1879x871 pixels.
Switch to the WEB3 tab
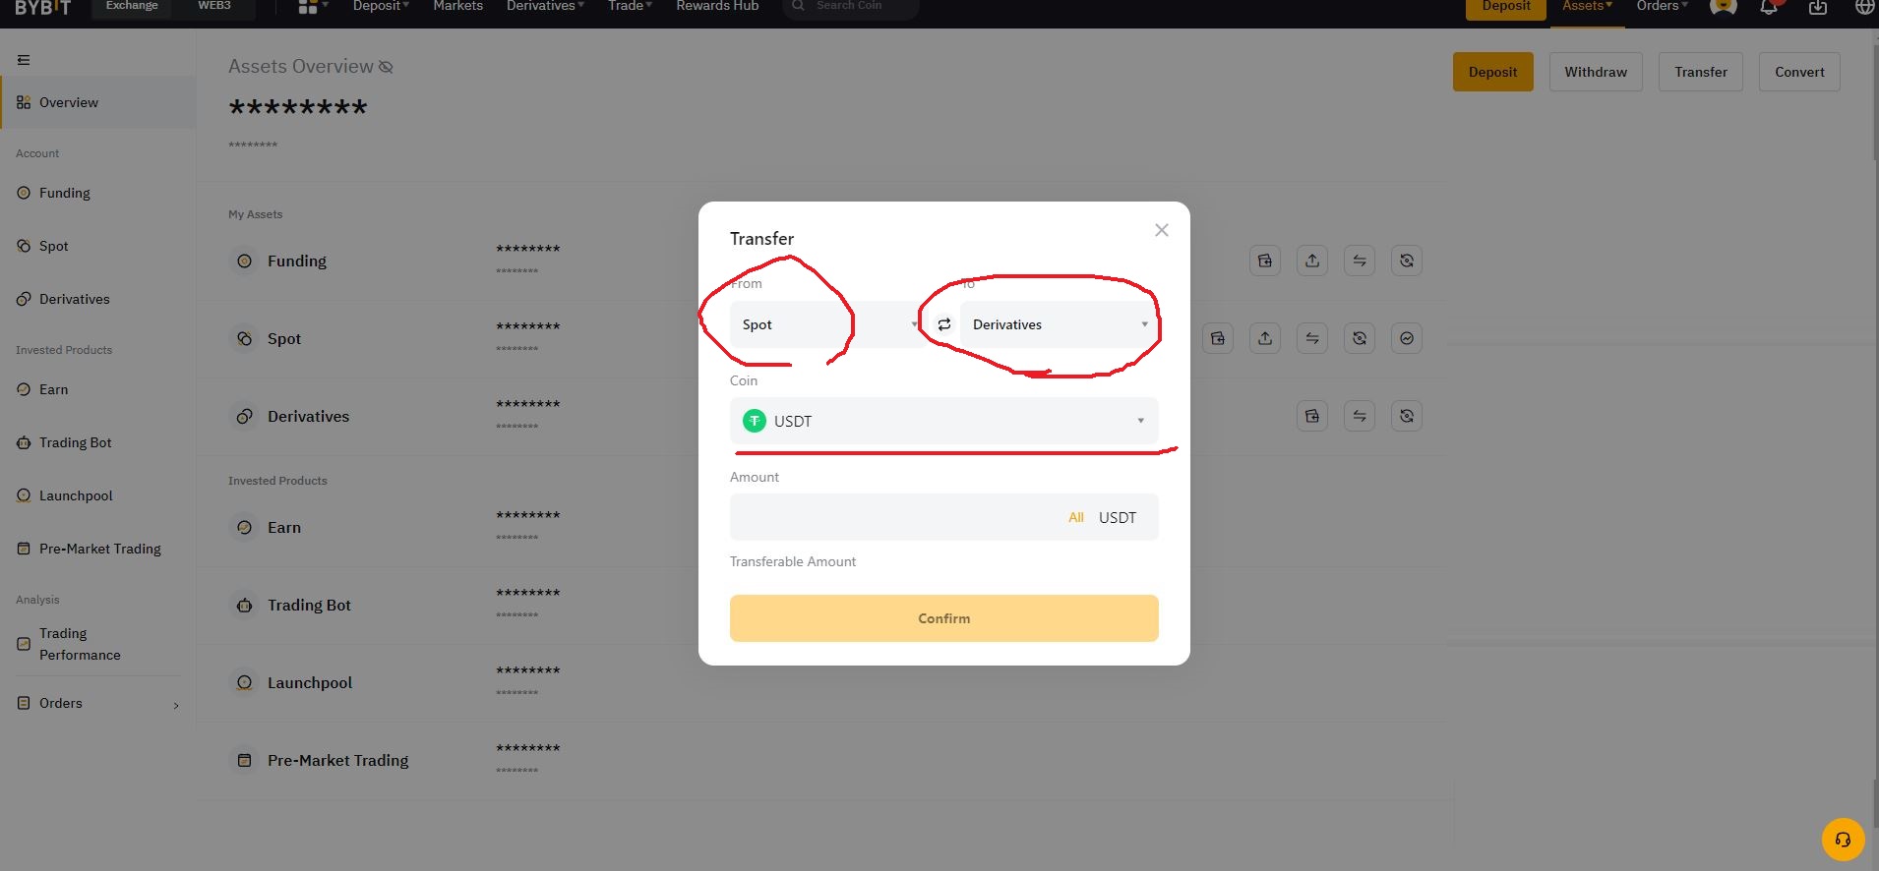tap(214, 6)
